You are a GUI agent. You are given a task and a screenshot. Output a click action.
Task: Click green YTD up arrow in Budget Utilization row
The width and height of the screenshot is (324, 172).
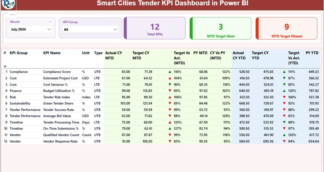pos(284,91)
